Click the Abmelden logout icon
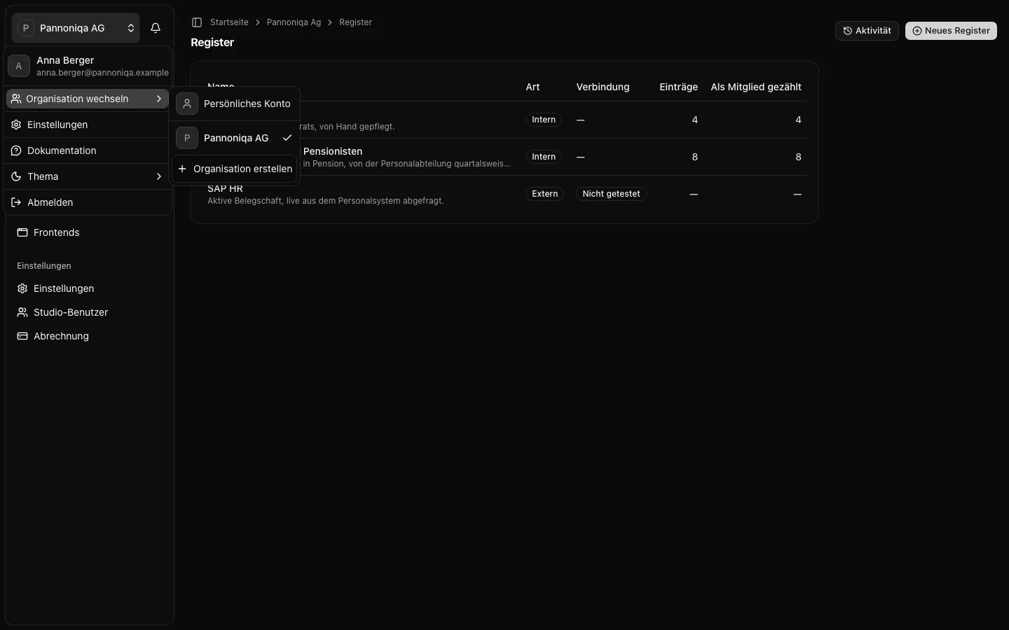This screenshot has height=630, width=1009. coord(16,202)
